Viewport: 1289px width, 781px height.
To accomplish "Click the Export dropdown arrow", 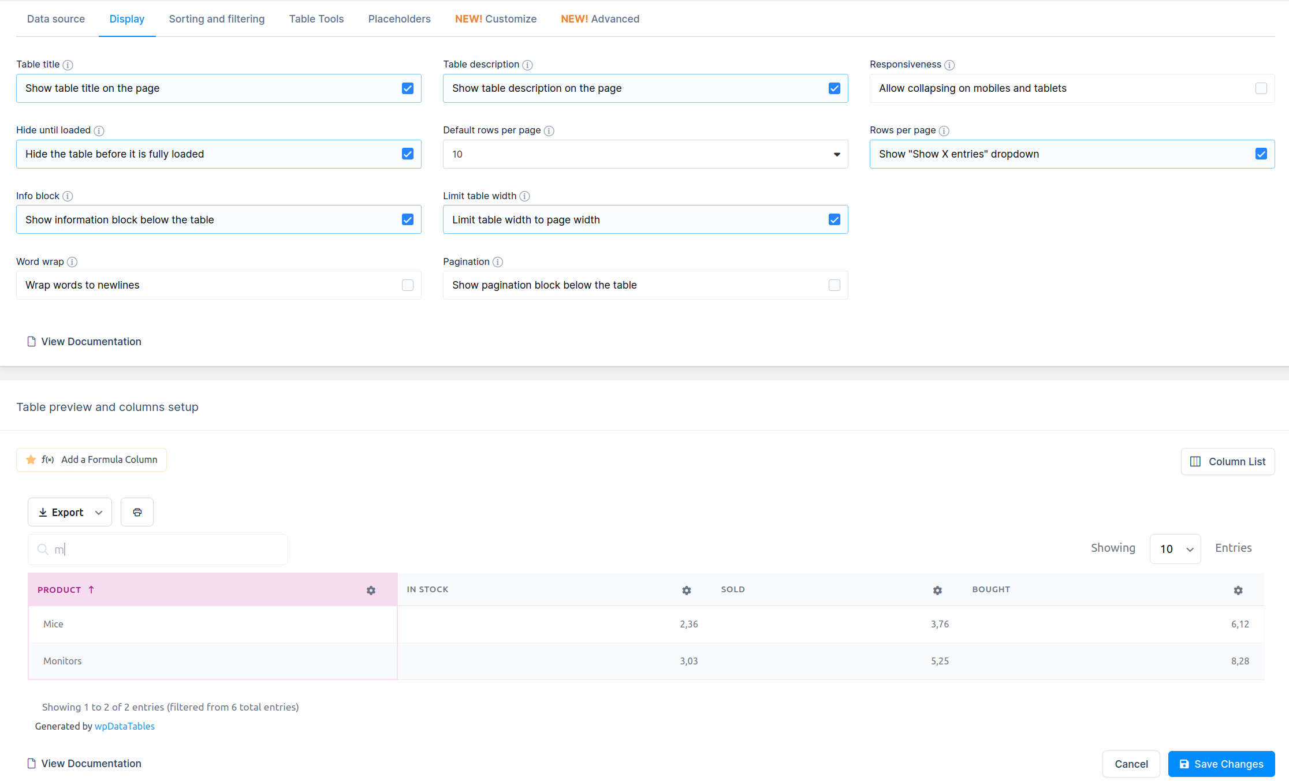I will point(99,513).
